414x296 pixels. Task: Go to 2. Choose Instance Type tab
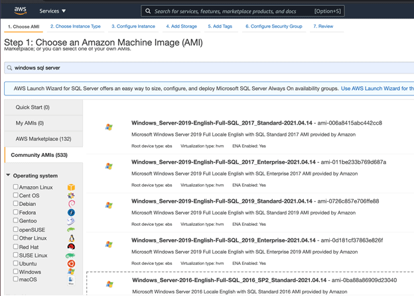[x=76, y=26]
